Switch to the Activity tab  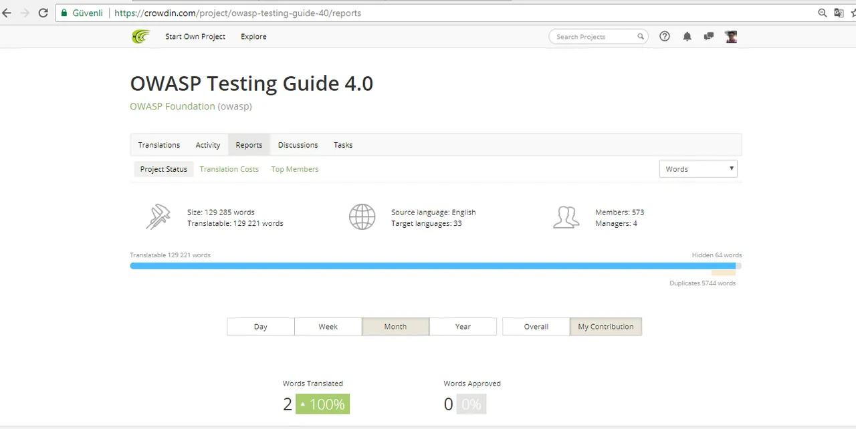(x=208, y=145)
